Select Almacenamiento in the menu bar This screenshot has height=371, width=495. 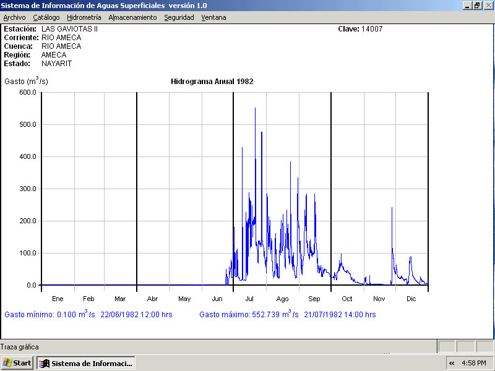pos(132,17)
